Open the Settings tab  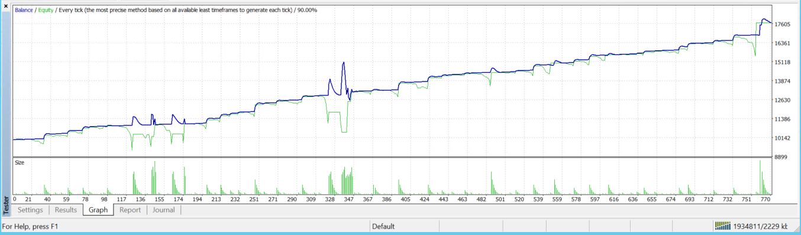tap(30, 210)
